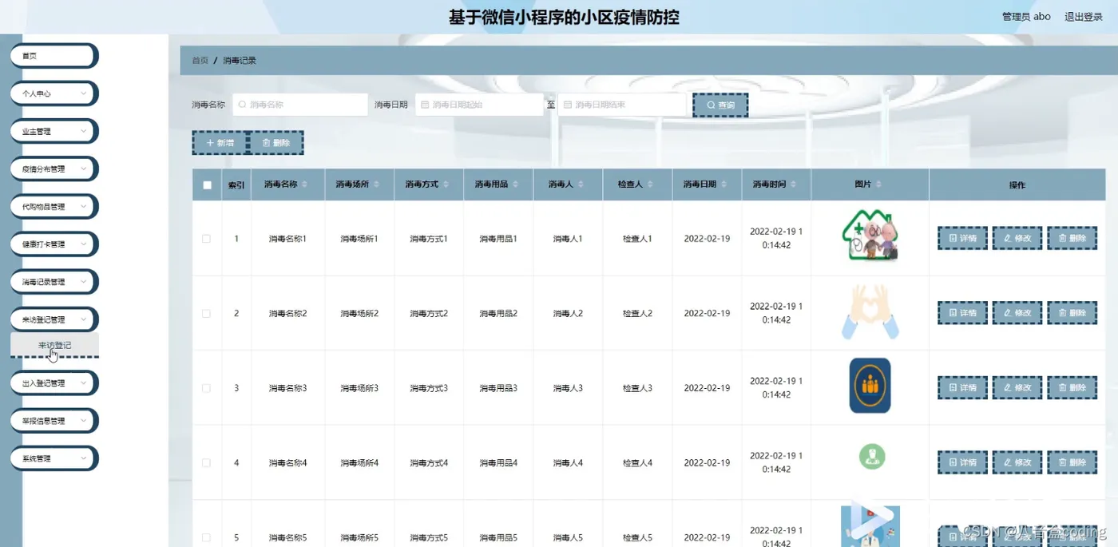This screenshot has height=547, width=1118.
Task: Click 修改 for 消毒名称1 row
Action: pos(1017,238)
